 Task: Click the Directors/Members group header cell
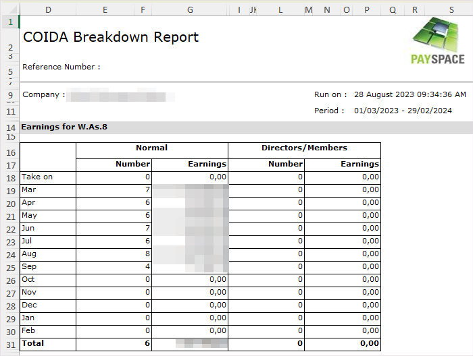(304, 148)
